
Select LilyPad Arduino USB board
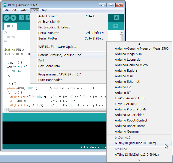(x=139, y=98)
